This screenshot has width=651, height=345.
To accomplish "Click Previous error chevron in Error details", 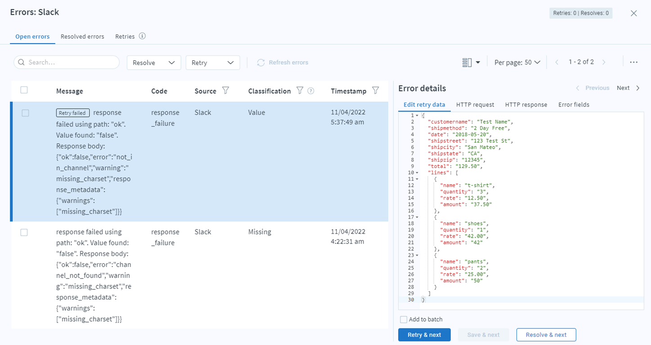I will click(x=578, y=88).
